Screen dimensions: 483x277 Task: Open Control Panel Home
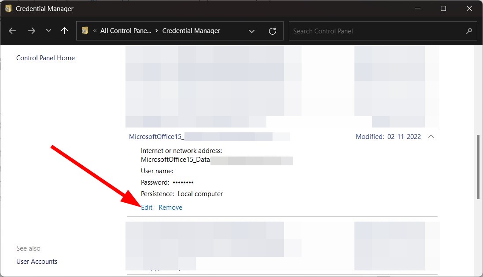45,58
